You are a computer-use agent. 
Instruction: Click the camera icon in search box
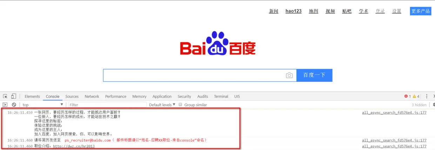(289, 75)
